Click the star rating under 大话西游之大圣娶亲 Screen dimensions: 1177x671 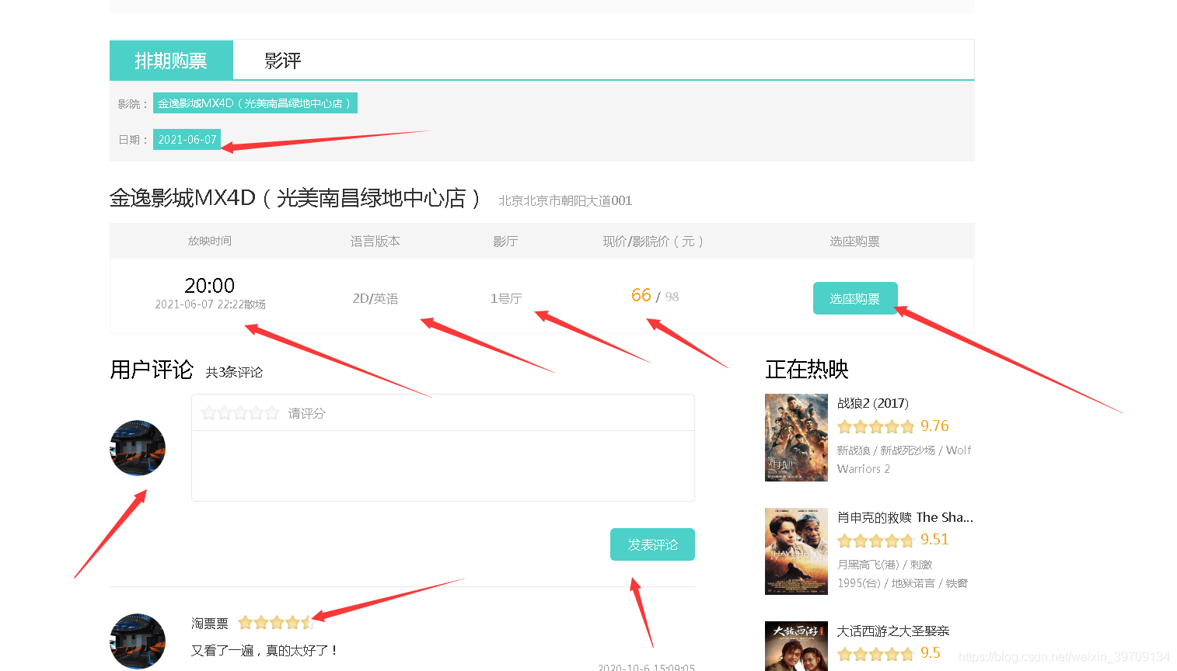(876, 654)
